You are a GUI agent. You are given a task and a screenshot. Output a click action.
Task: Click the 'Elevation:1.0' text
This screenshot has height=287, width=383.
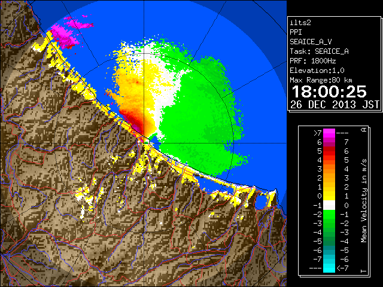317,71
